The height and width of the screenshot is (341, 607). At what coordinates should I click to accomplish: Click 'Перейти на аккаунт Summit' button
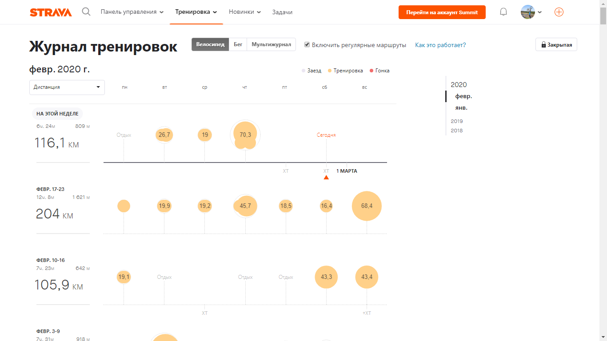[x=442, y=12]
